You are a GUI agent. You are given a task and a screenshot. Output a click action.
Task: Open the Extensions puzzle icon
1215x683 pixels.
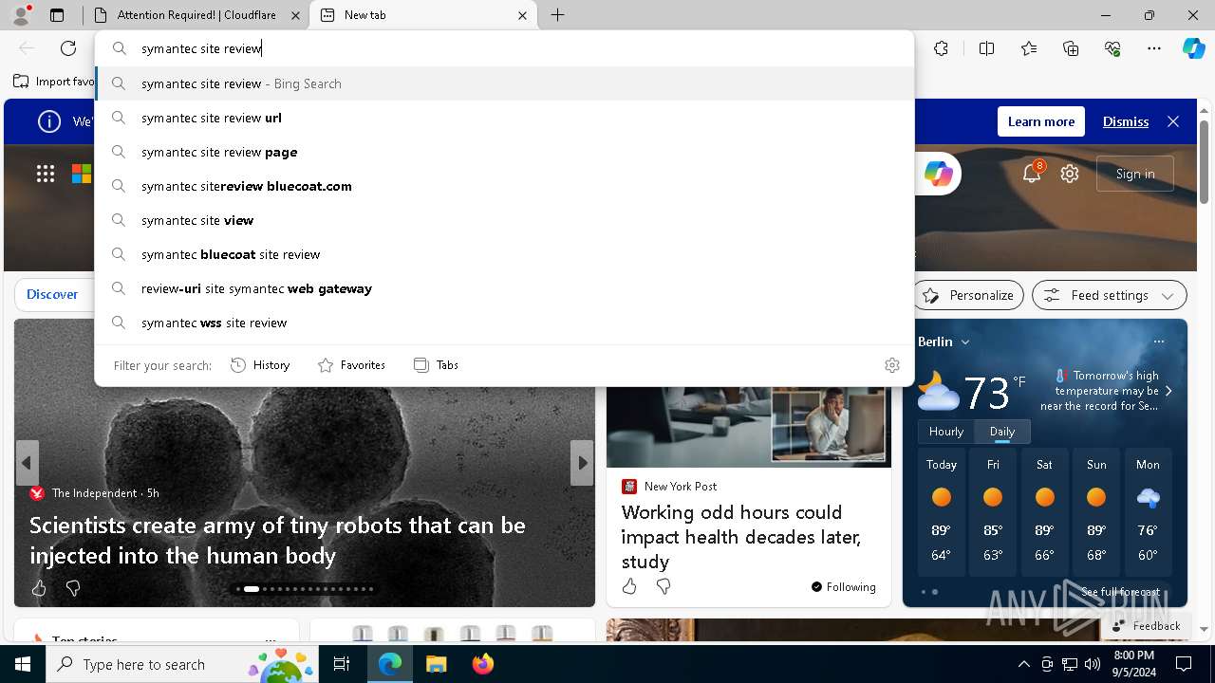(941, 48)
